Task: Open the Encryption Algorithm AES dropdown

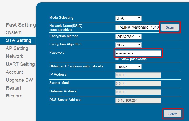Action: 128,45
